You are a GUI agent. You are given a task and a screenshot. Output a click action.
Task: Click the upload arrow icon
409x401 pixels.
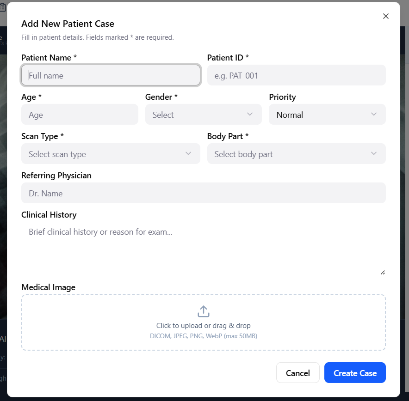[204, 311]
